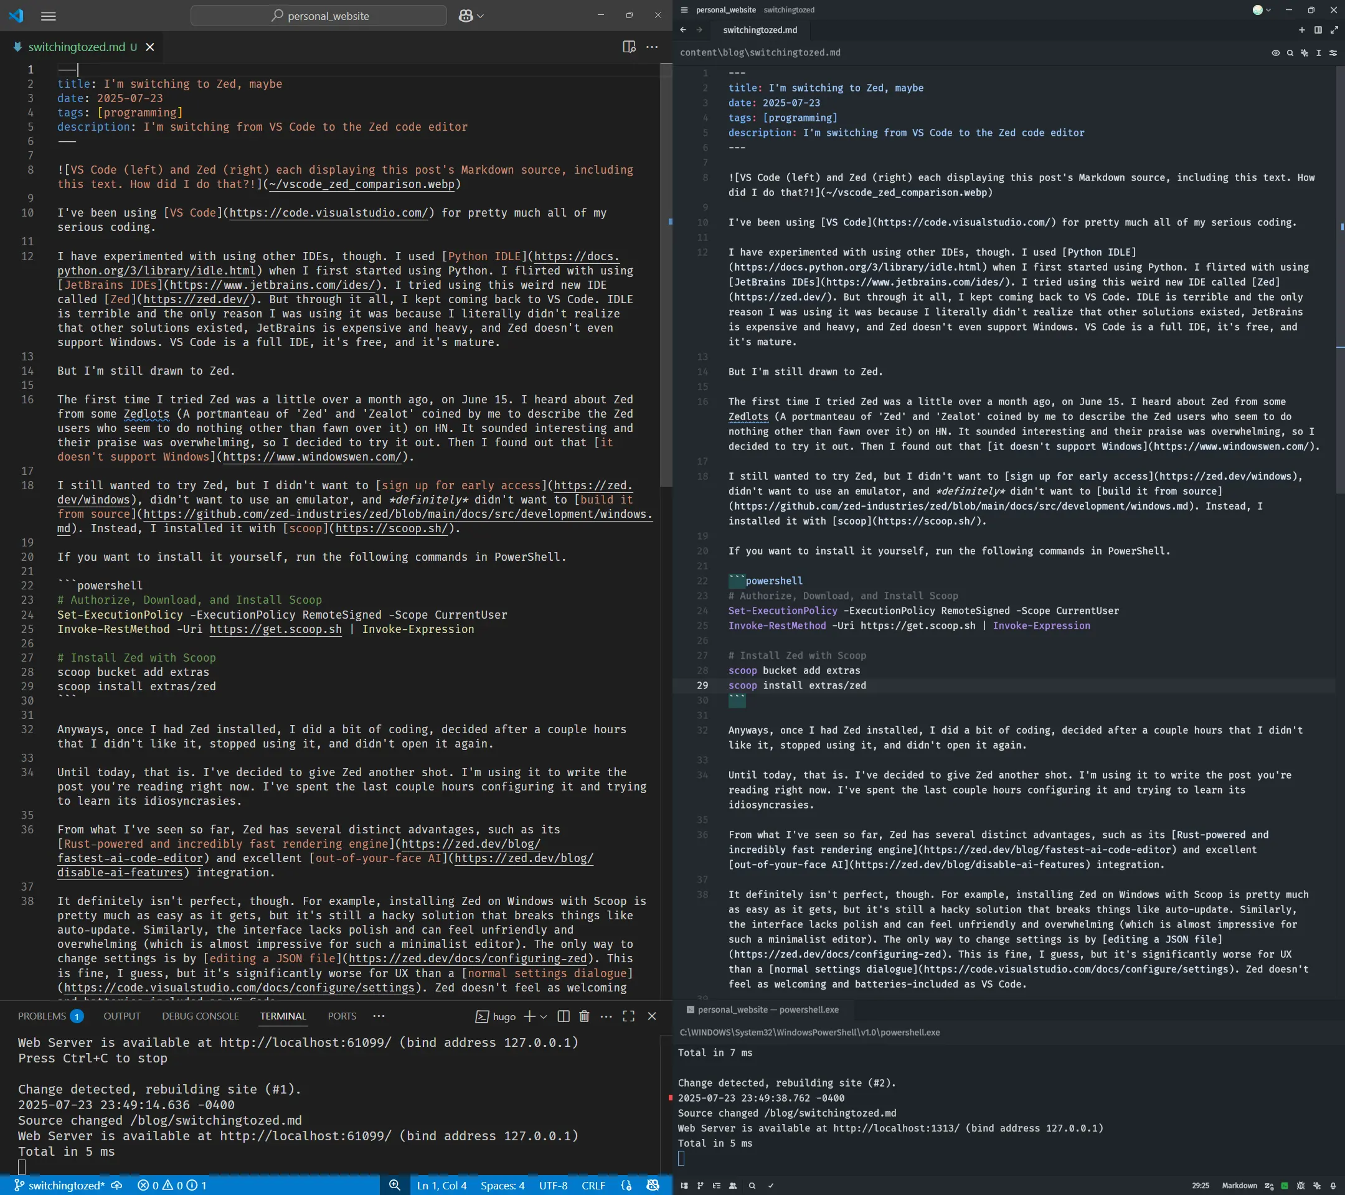This screenshot has height=1195, width=1345.
Task: Open diagnostics checkmark in Zed status bar
Action: point(770,1186)
